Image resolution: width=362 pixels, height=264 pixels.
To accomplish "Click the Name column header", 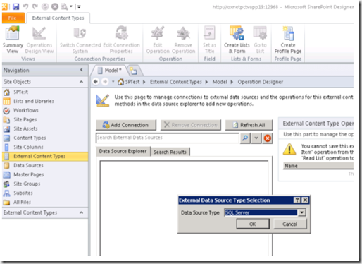I will [x=318, y=166].
